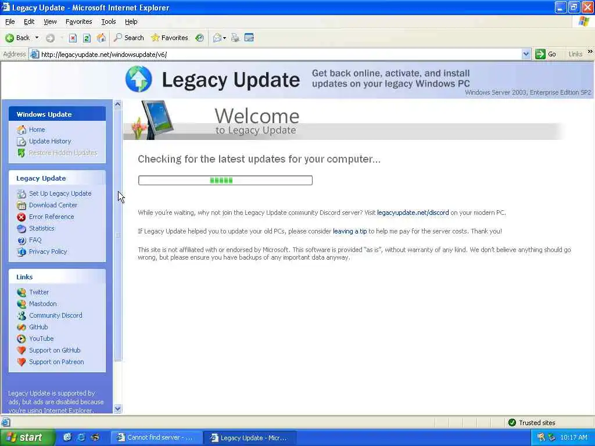
Task: Click the update checking progress bar
Action: pyautogui.click(x=225, y=180)
